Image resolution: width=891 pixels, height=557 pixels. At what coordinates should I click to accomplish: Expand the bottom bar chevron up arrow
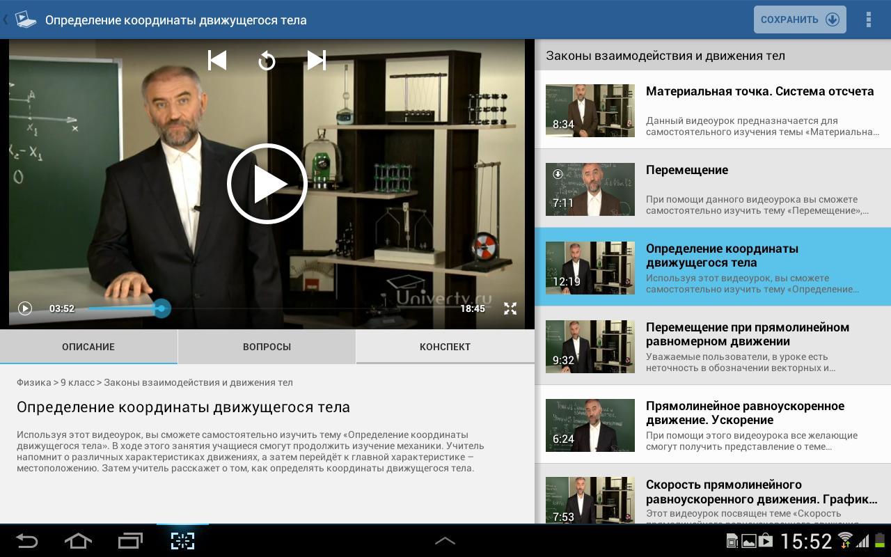(445, 540)
